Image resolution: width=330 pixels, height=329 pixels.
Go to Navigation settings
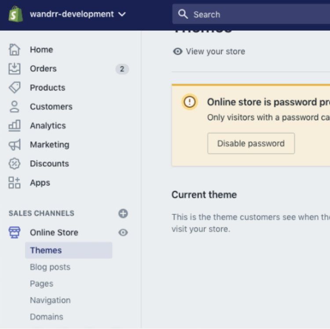tap(50, 300)
